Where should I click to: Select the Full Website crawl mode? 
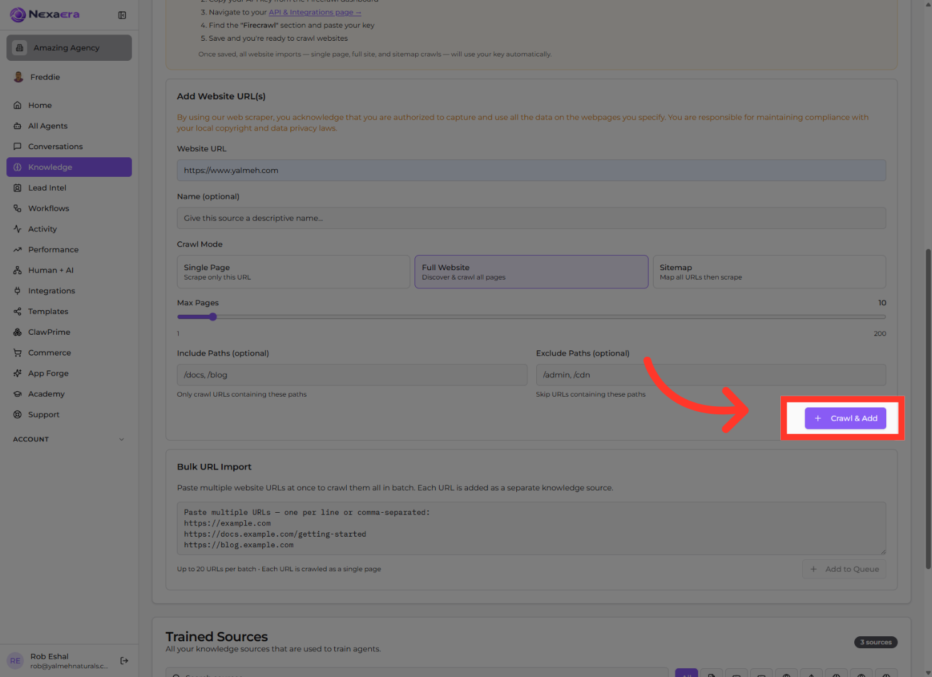pyautogui.click(x=531, y=272)
